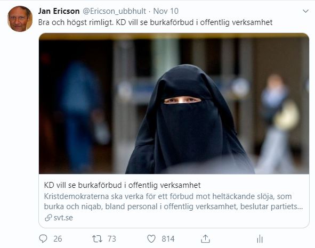The width and height of the screenshot is (315, 248).
Task: View tweet analytics bar chart icon
Action: click(x=260, y=239)
